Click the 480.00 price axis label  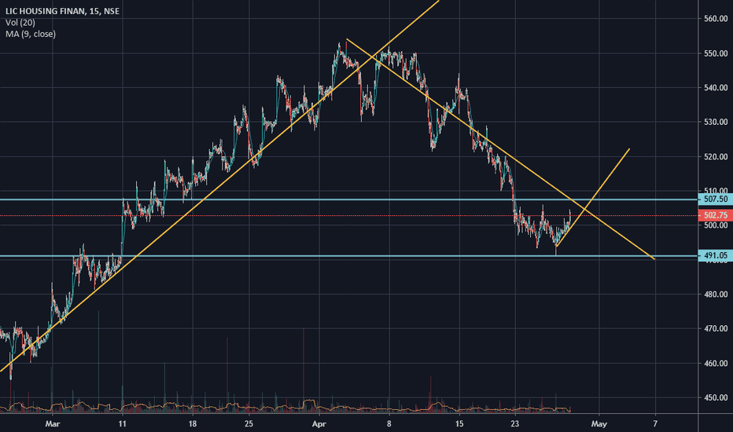tap(716, 295)
